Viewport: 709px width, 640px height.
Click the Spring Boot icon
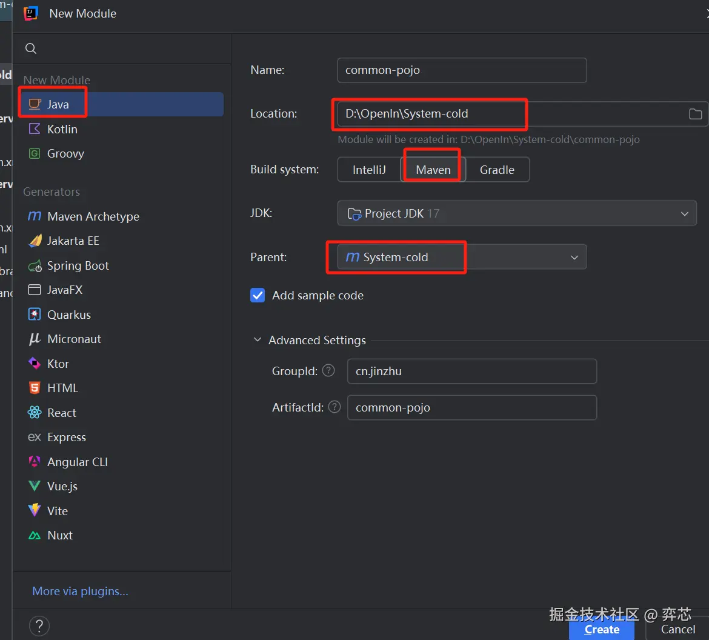[35, 265]
